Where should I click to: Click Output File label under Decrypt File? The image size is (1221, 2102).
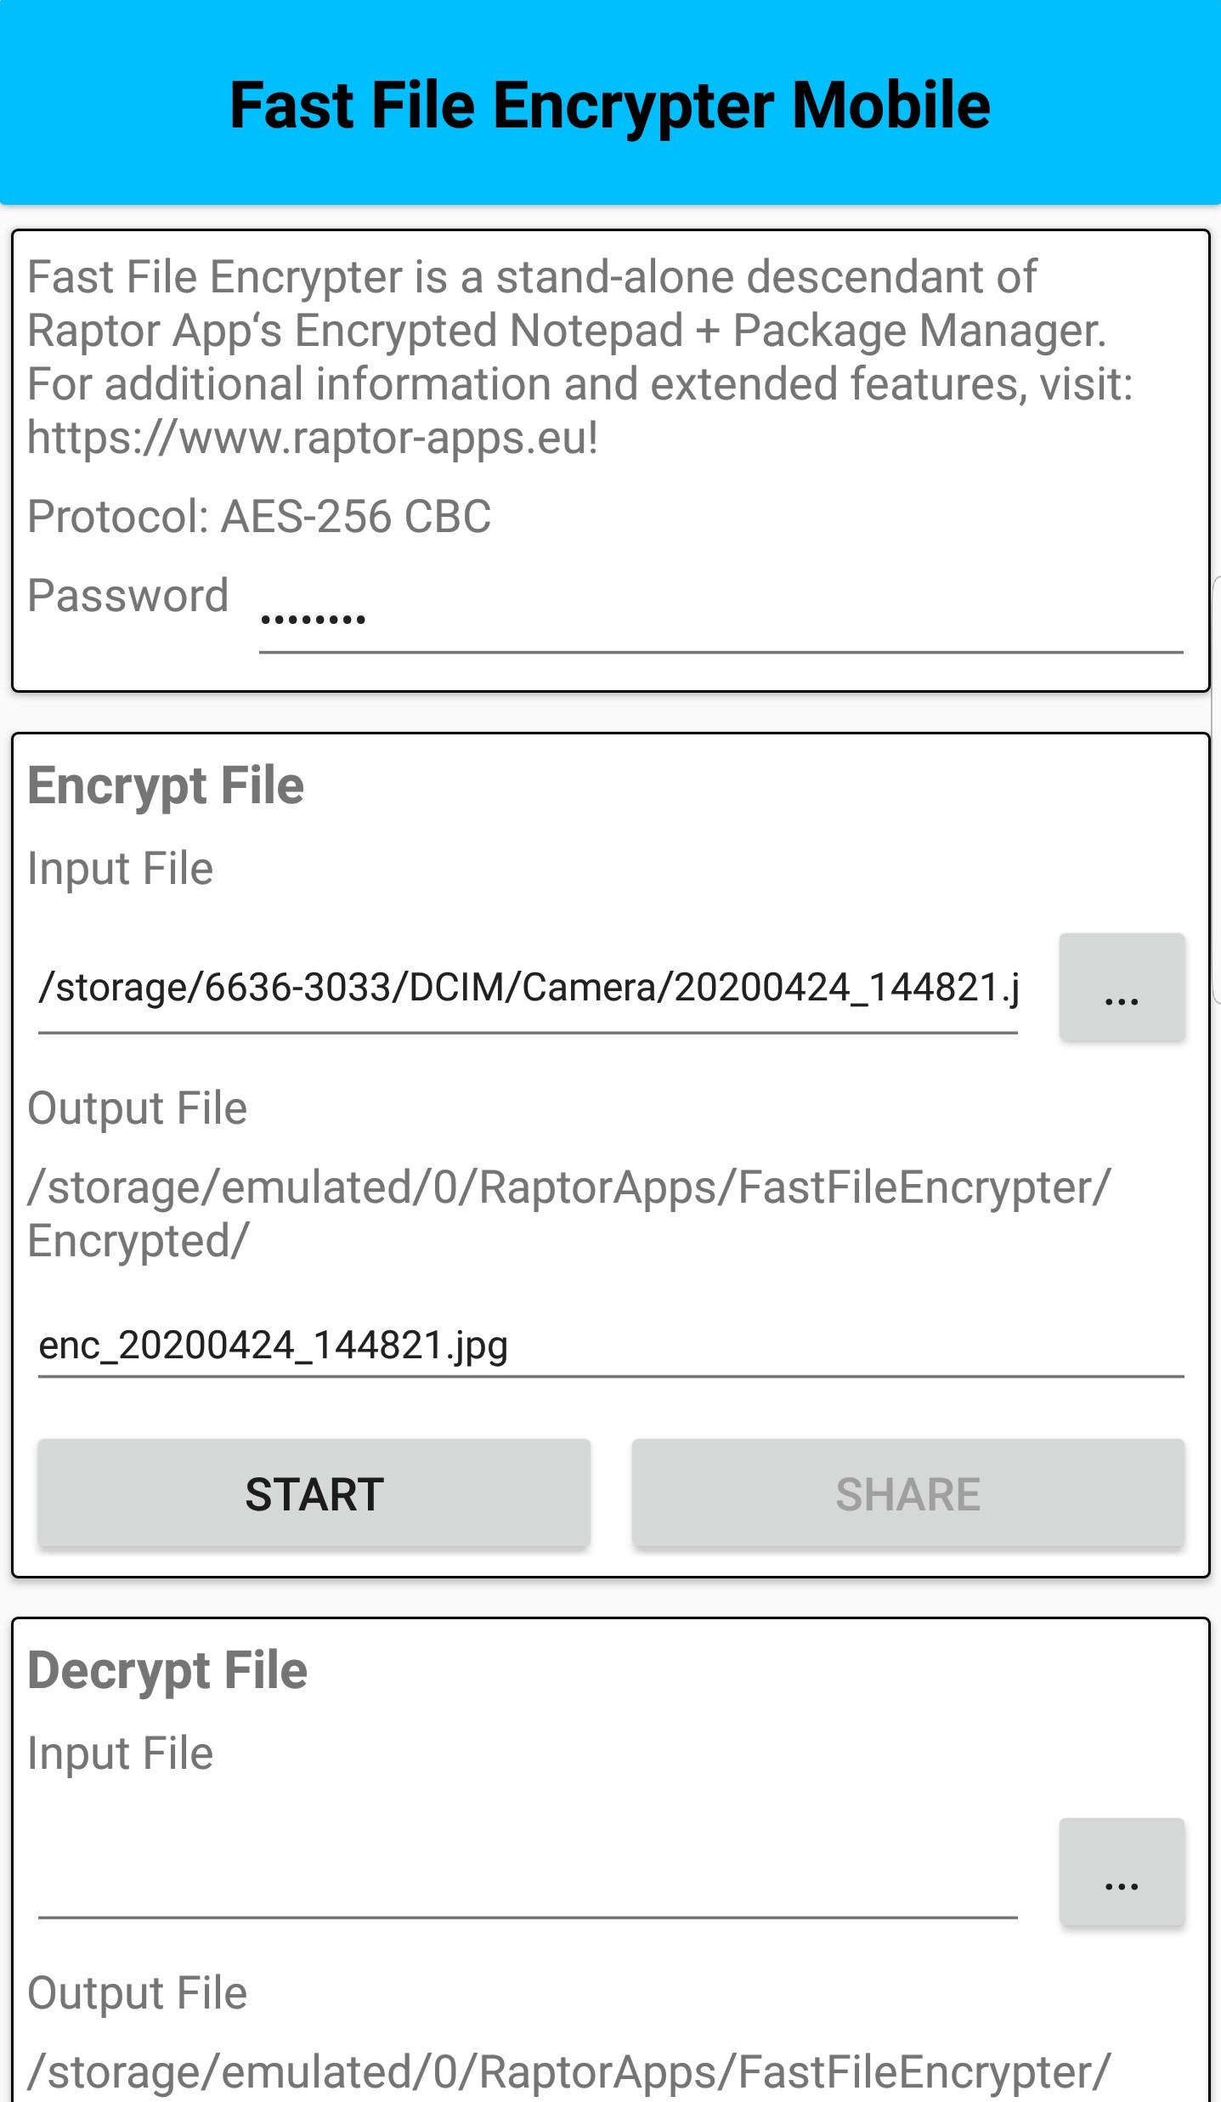[138, 1993]
